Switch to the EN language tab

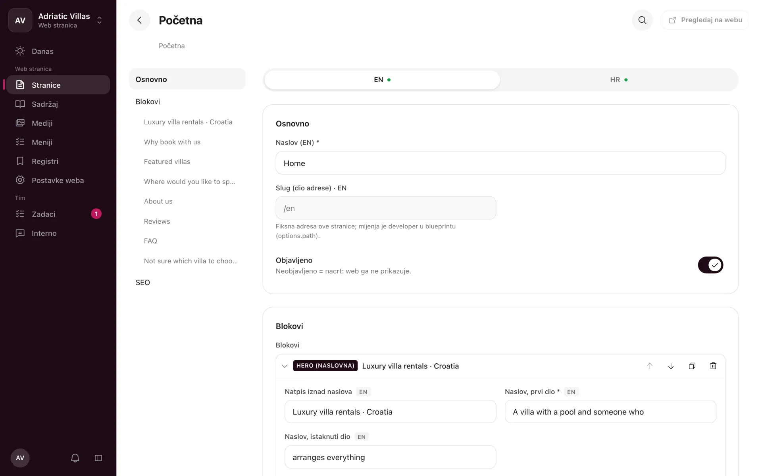click(x=382, y=80)
